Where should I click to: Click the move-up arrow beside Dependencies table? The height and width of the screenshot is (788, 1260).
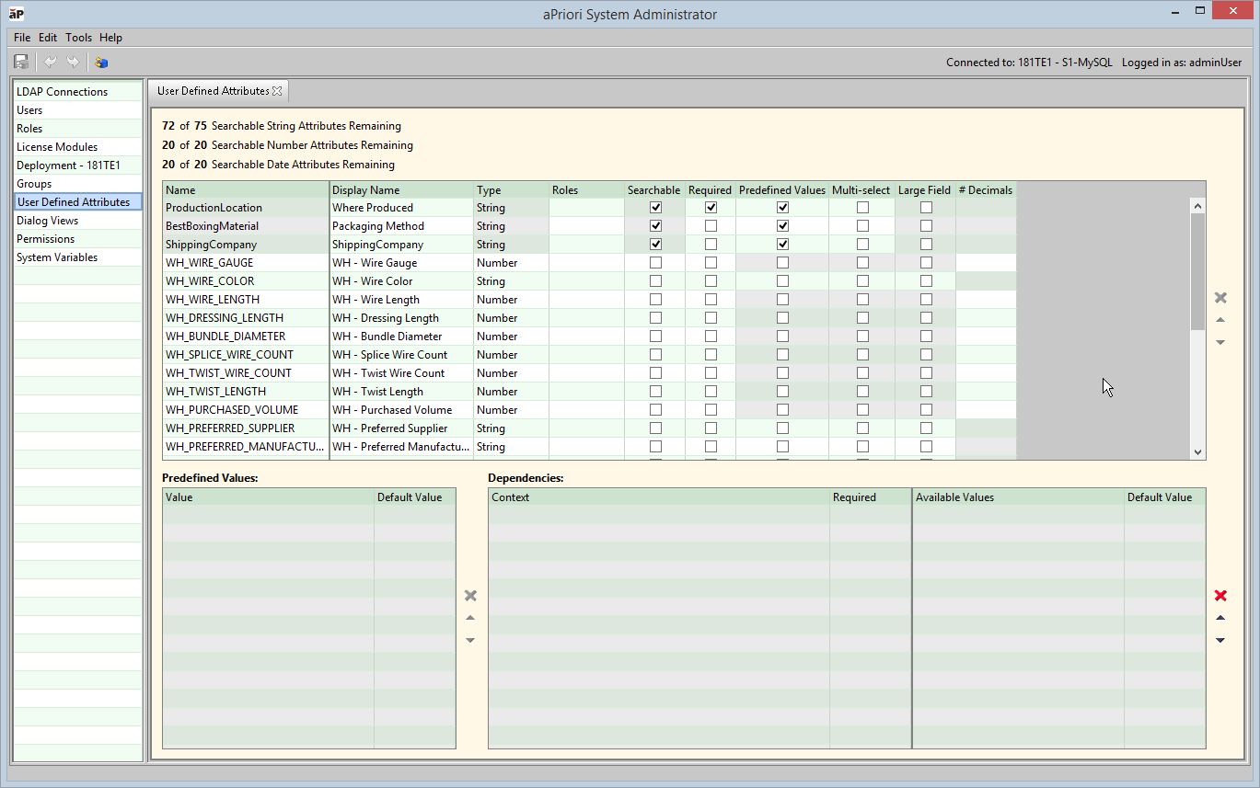coord(1220,618)
